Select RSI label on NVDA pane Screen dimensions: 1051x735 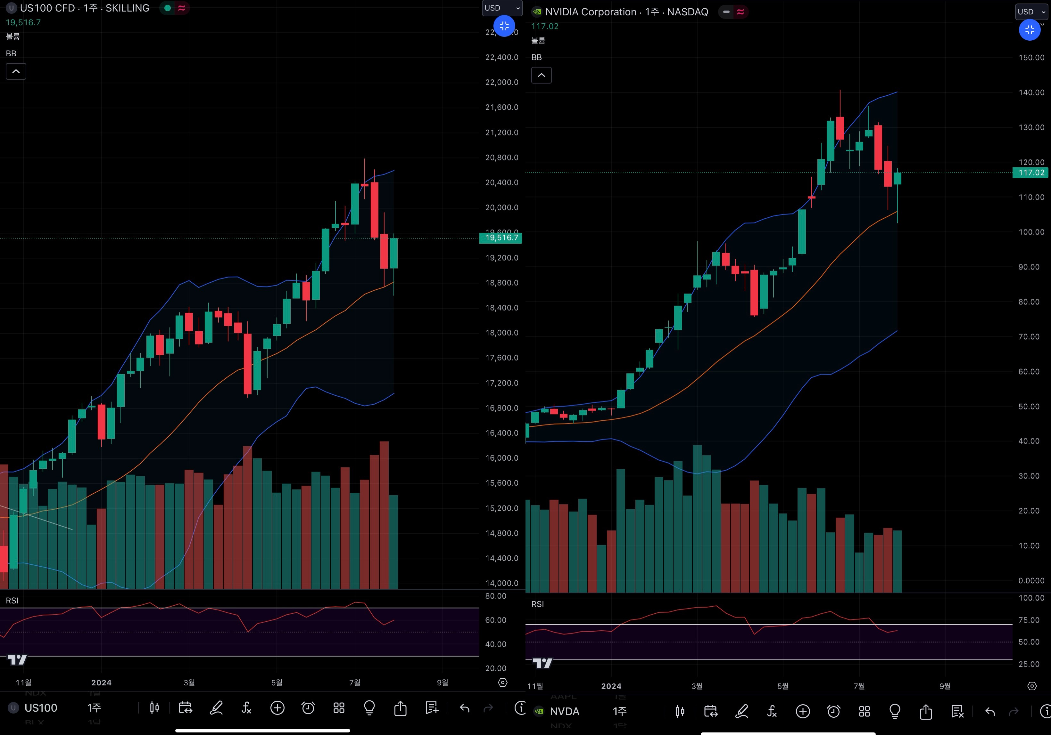pos(537,604)
